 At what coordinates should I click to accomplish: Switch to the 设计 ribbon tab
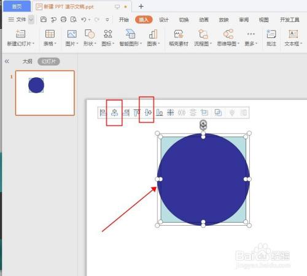coord(164,20)
